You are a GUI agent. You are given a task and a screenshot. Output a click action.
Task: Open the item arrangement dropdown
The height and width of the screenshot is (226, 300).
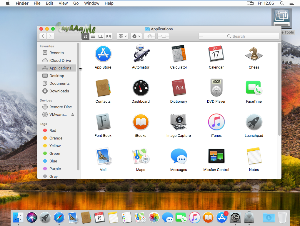click(123, 36)
